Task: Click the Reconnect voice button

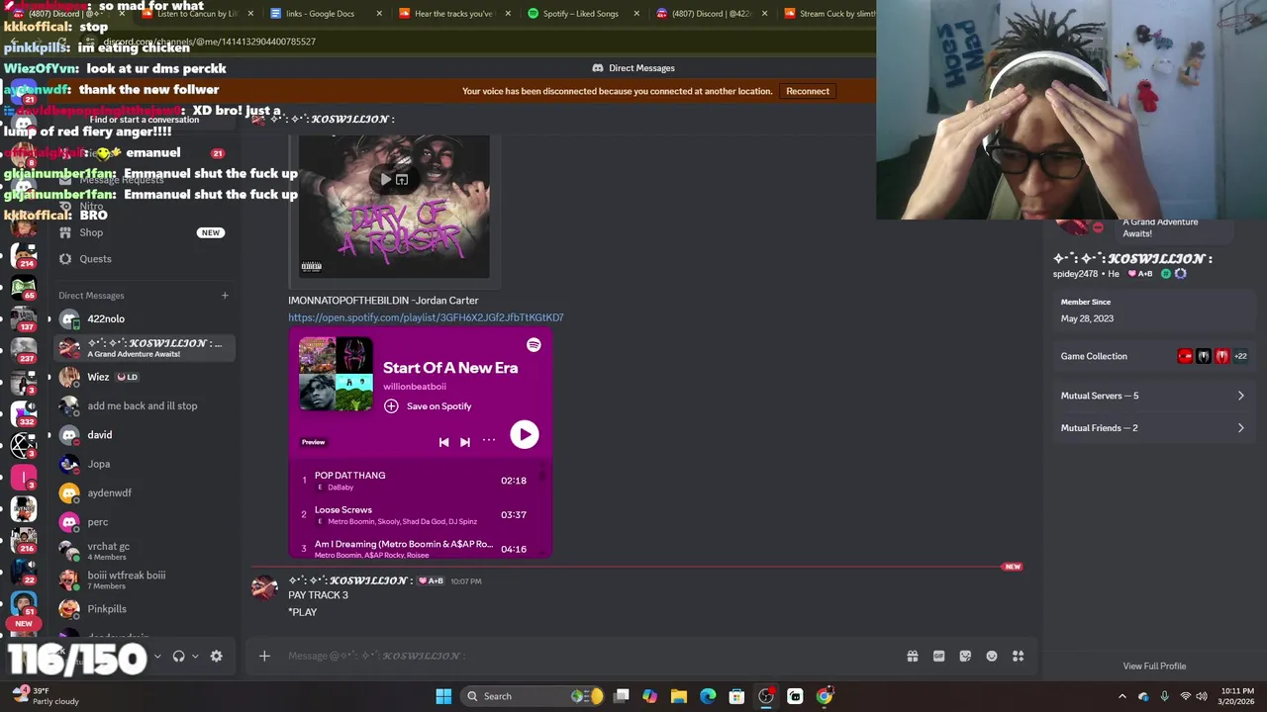Action: click(x=808, y=91)
